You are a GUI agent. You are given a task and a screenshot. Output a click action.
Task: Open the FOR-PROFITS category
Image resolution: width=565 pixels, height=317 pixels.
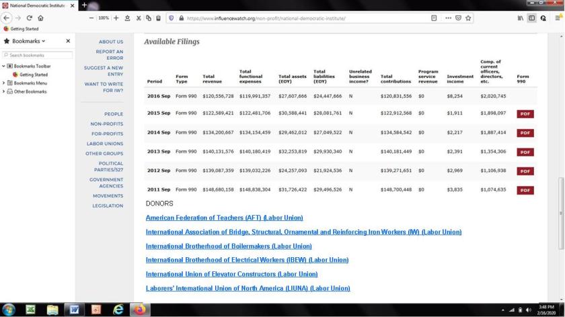(x=108, y=134)
